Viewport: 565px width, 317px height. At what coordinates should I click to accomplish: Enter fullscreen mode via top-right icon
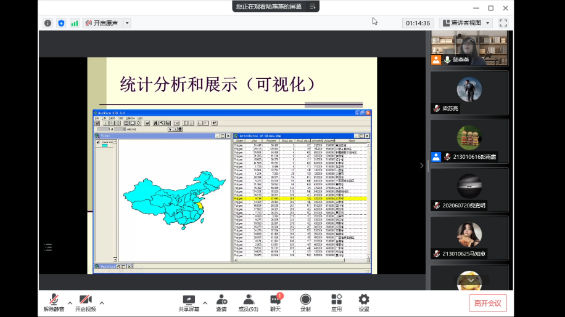(503, 23)
